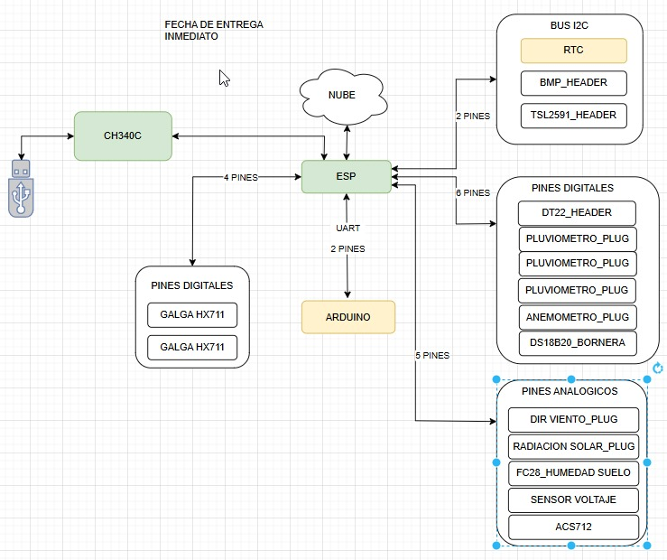Click the FECHA DE ENTREGA INMEDIATO text
Image resolution: width=667 pixels, height=560 pixels.
pyautogui.click(x=214, y=31)
